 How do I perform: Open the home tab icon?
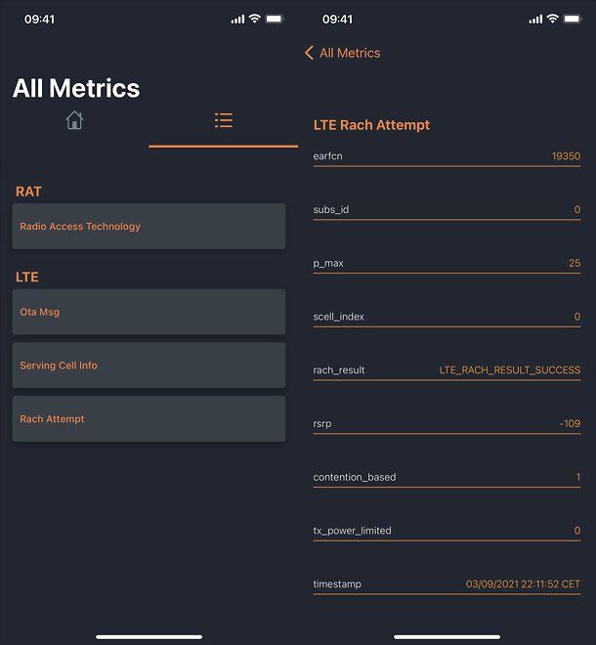pyautogui.click(x=74, y=120)
